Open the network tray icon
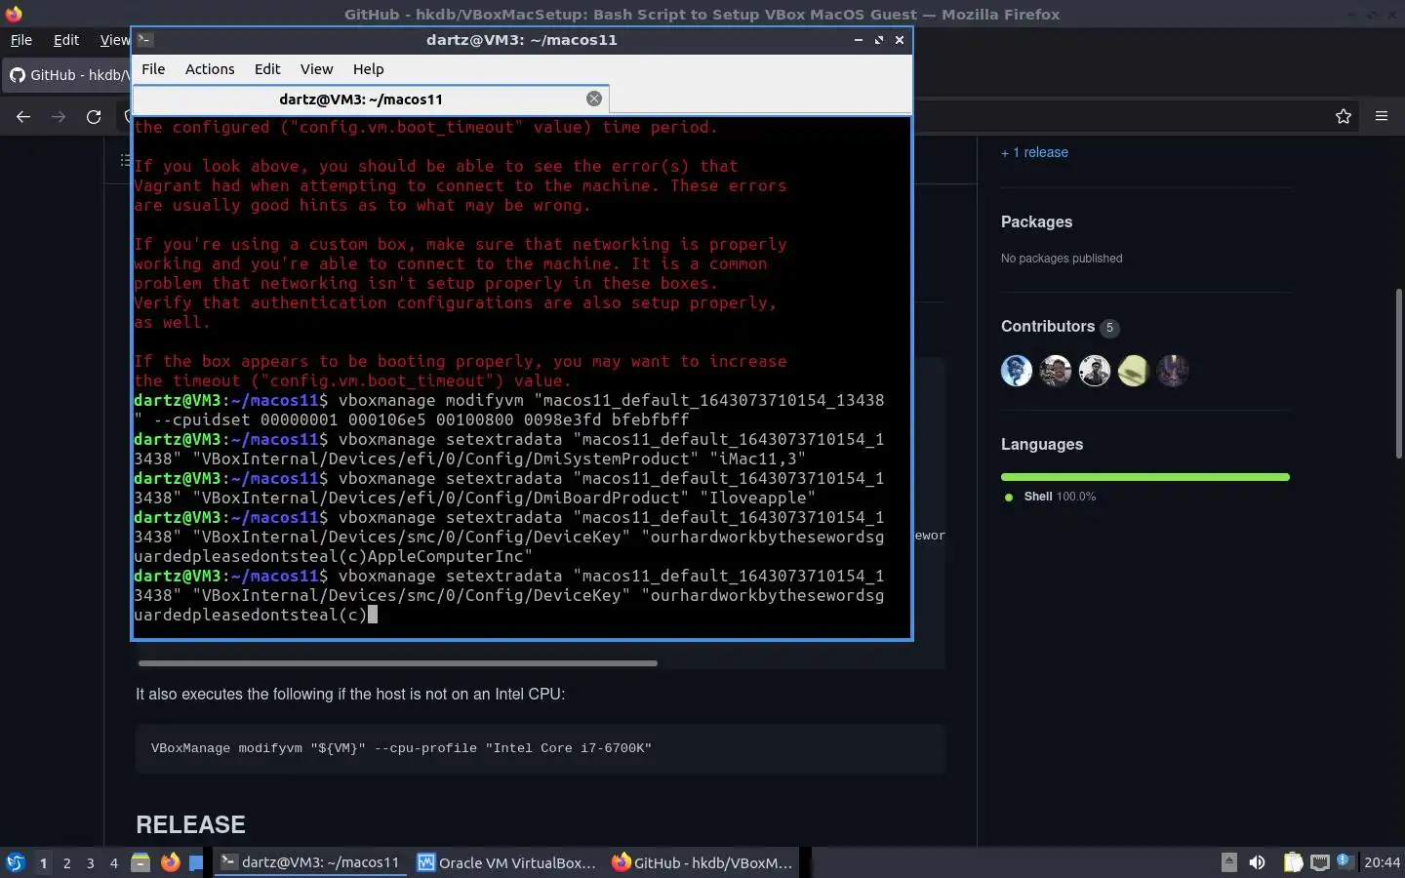Screen dimensions: 1405x878 click(x=1320, y=862)
